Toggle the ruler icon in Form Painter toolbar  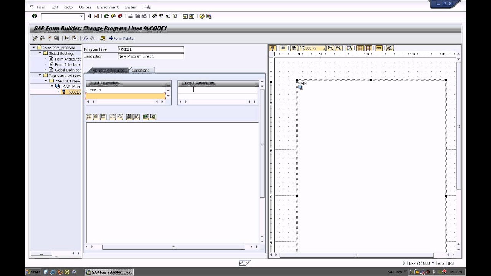pos(379,48)
